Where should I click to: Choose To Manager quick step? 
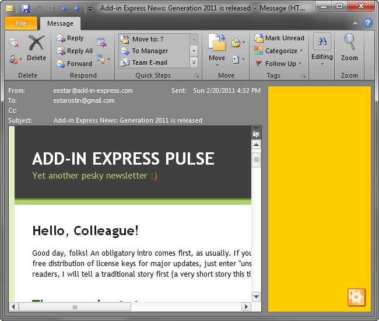click(154, 51)
